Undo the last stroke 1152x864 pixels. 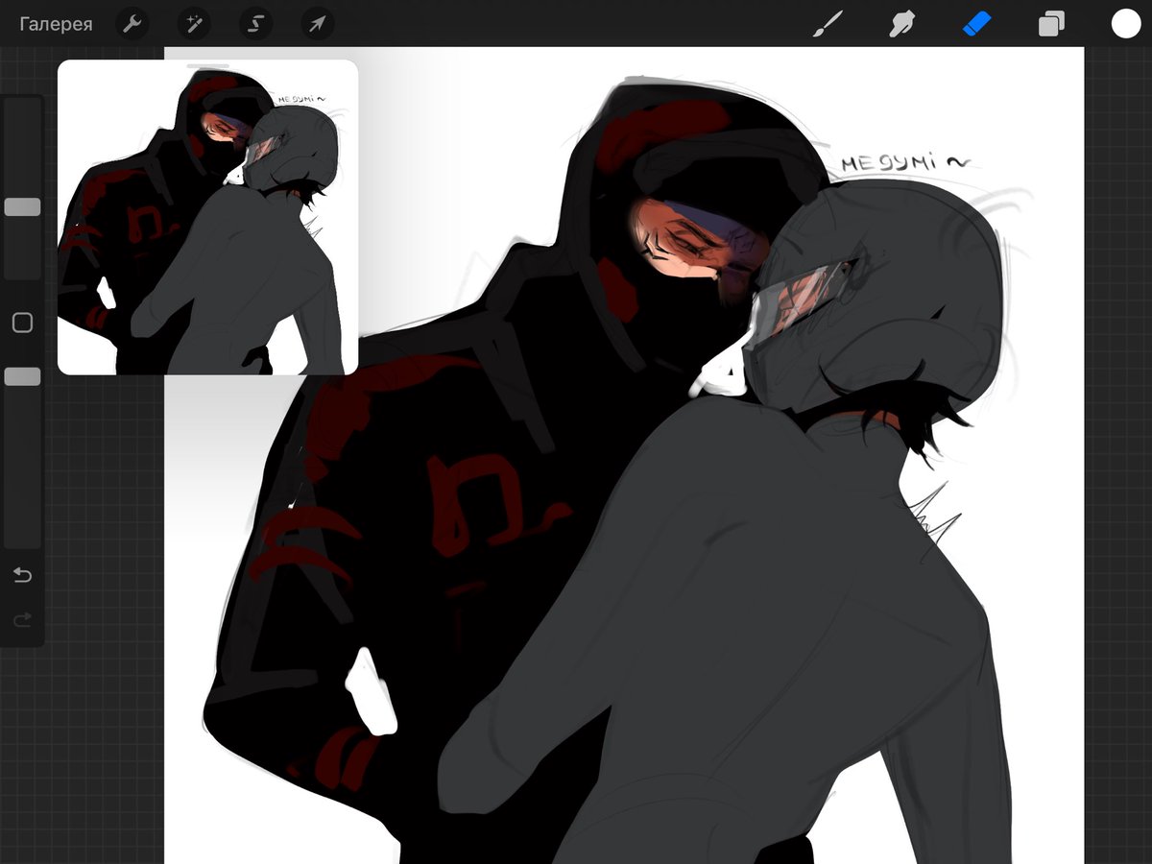[x=22, y=575]
